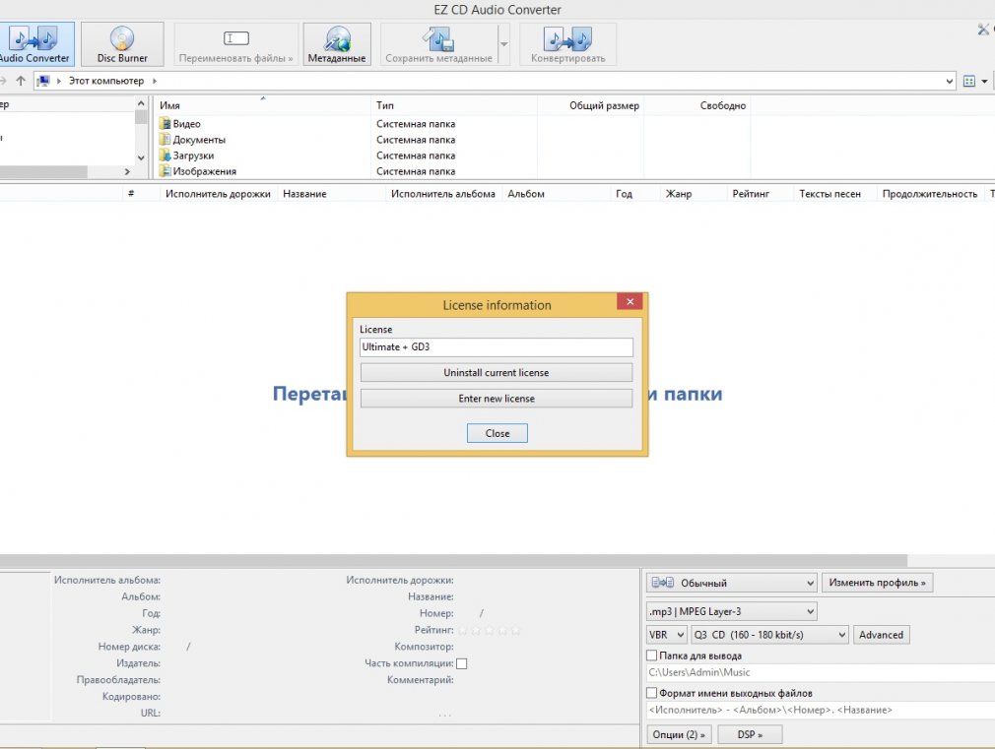Click the License text field
Viewport: 995px width, 749px height.
coord(497,346)
